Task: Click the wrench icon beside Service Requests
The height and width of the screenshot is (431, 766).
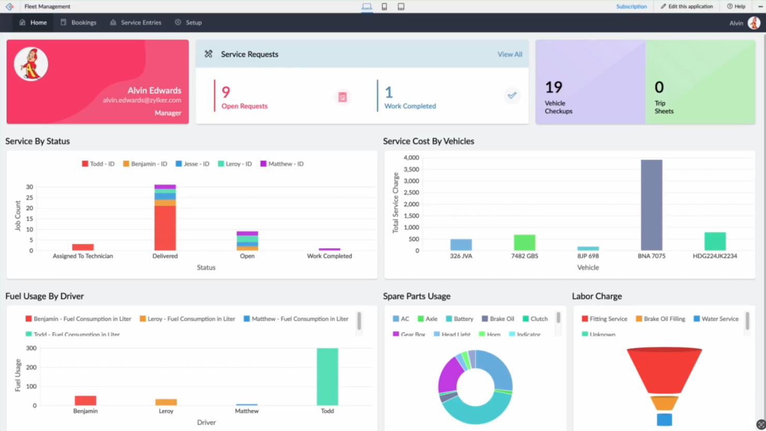Action: pos(209,54)
